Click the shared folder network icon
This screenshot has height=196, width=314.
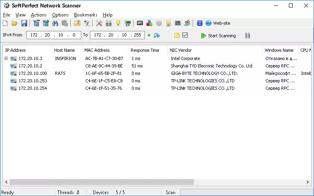click(168, 23)
